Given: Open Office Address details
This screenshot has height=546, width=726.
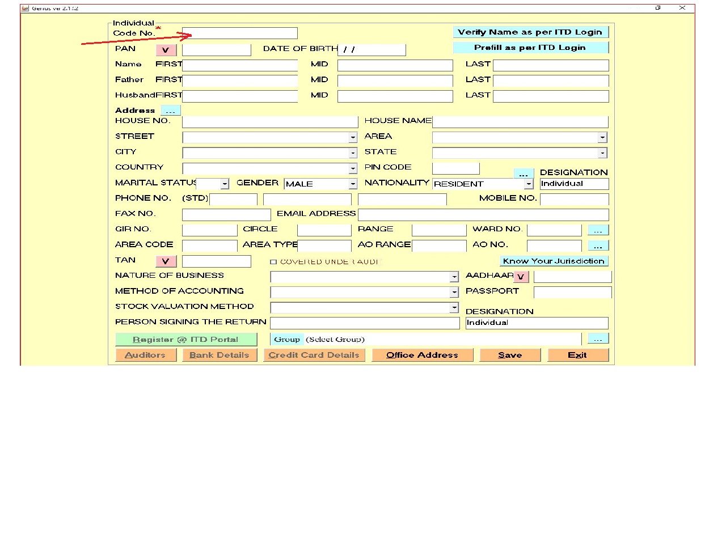Looking at the screenshot, I should pyautogui.click(x=422, y=355).
